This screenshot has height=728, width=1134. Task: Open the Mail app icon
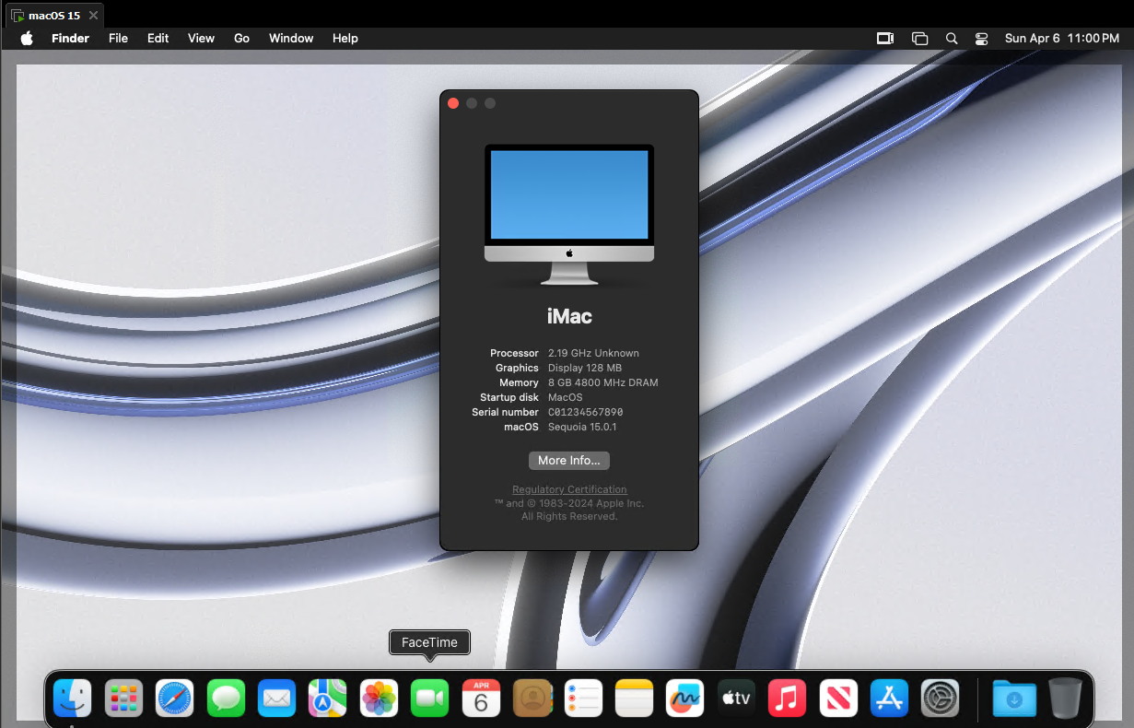(276, 699)
